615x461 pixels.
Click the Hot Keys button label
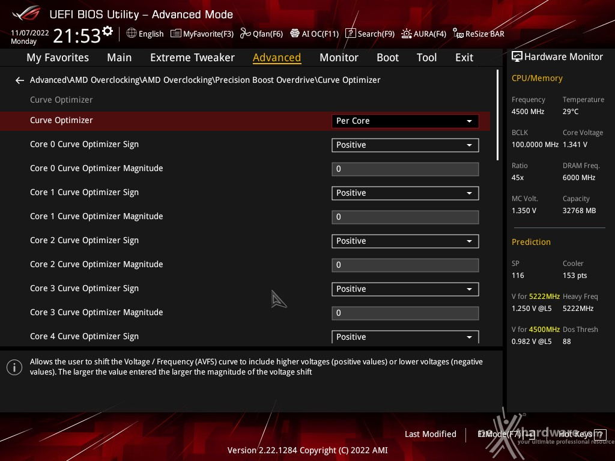tap(575, 435)
